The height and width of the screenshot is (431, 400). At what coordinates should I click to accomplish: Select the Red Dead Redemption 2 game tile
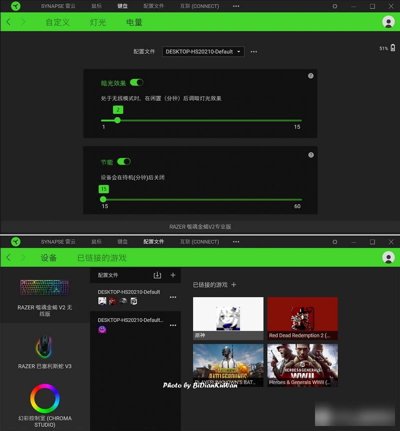(302, 318)
